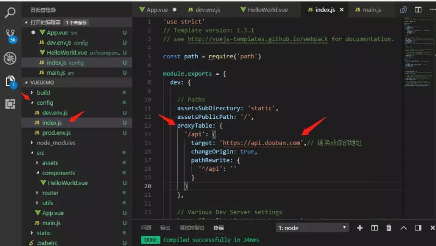
Task: Close the index.js editor tab
Action: point(342,10)
